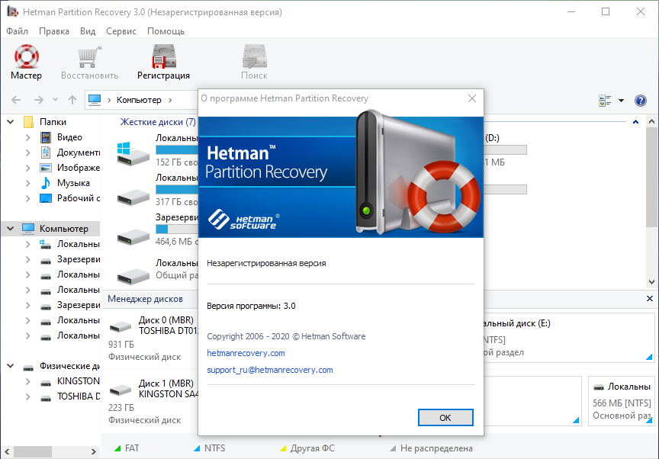Expand the Видео folder node
Screen dimensions: 659x459
click(27, 137)
